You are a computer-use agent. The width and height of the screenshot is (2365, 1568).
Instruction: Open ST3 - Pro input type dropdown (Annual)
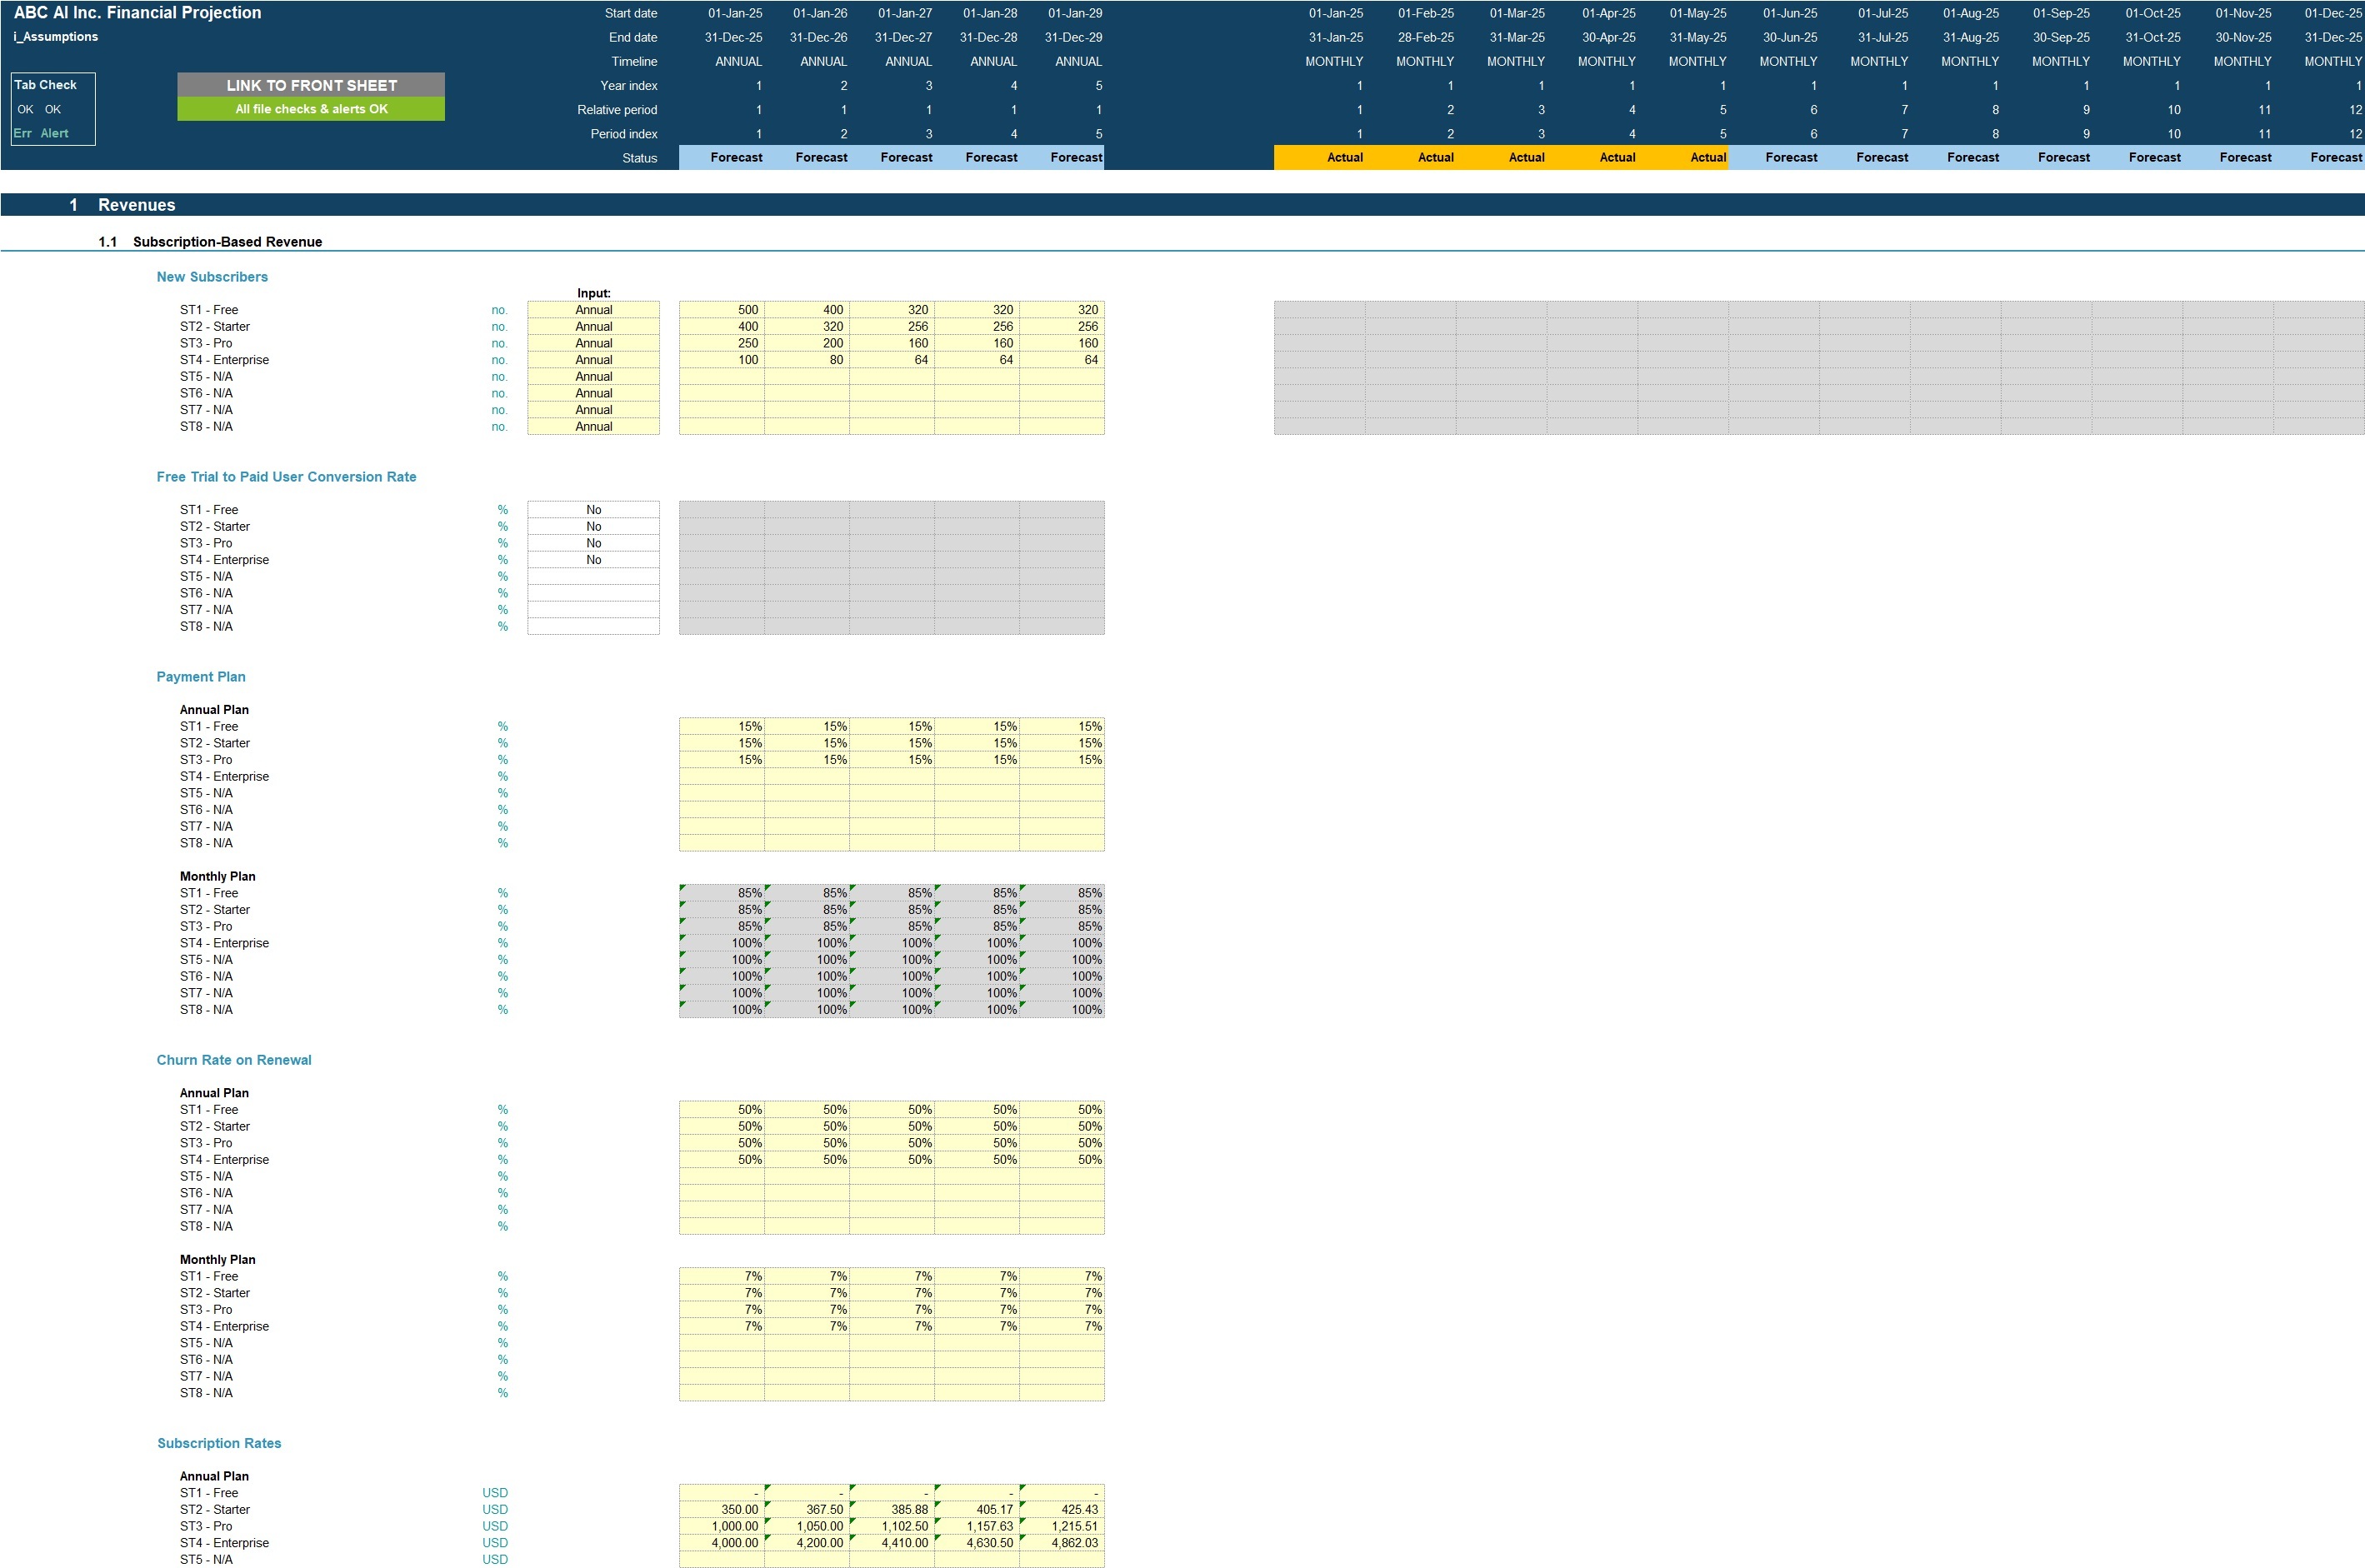[593, 343]
